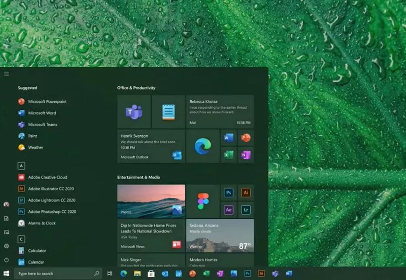
Task: Expand the Start menu hamburger button
Action: pos(7,74)
